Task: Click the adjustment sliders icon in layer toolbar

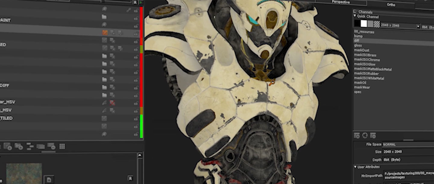Action: tap(30, 147)
